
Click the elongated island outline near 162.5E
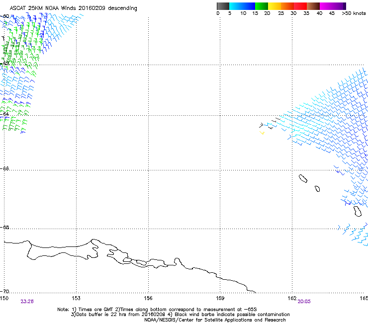click(303, 178)
